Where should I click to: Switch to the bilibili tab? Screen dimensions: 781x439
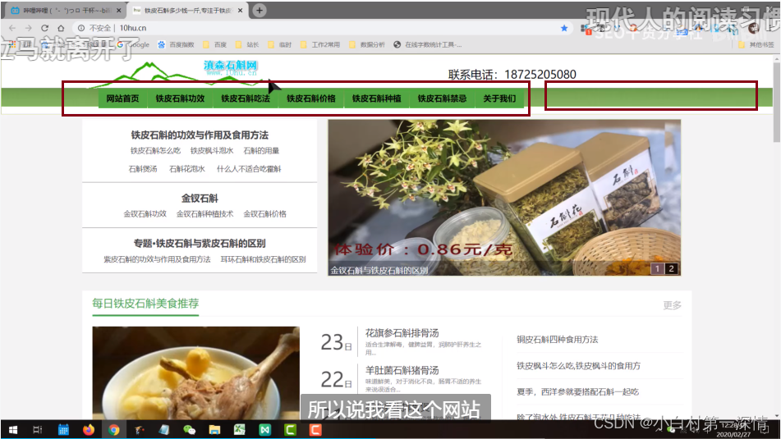pos(67,10)
